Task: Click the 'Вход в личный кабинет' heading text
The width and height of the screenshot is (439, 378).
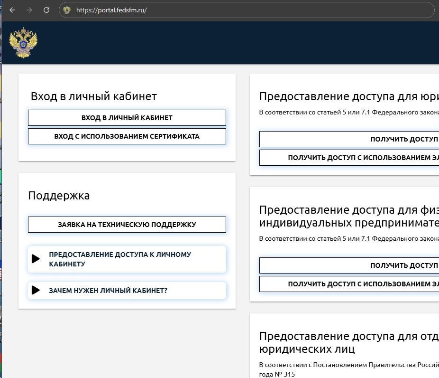Action: [94, 96]
